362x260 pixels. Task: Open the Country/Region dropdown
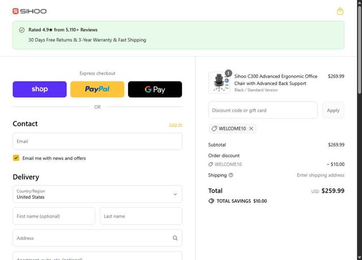[x=97, y=194]
